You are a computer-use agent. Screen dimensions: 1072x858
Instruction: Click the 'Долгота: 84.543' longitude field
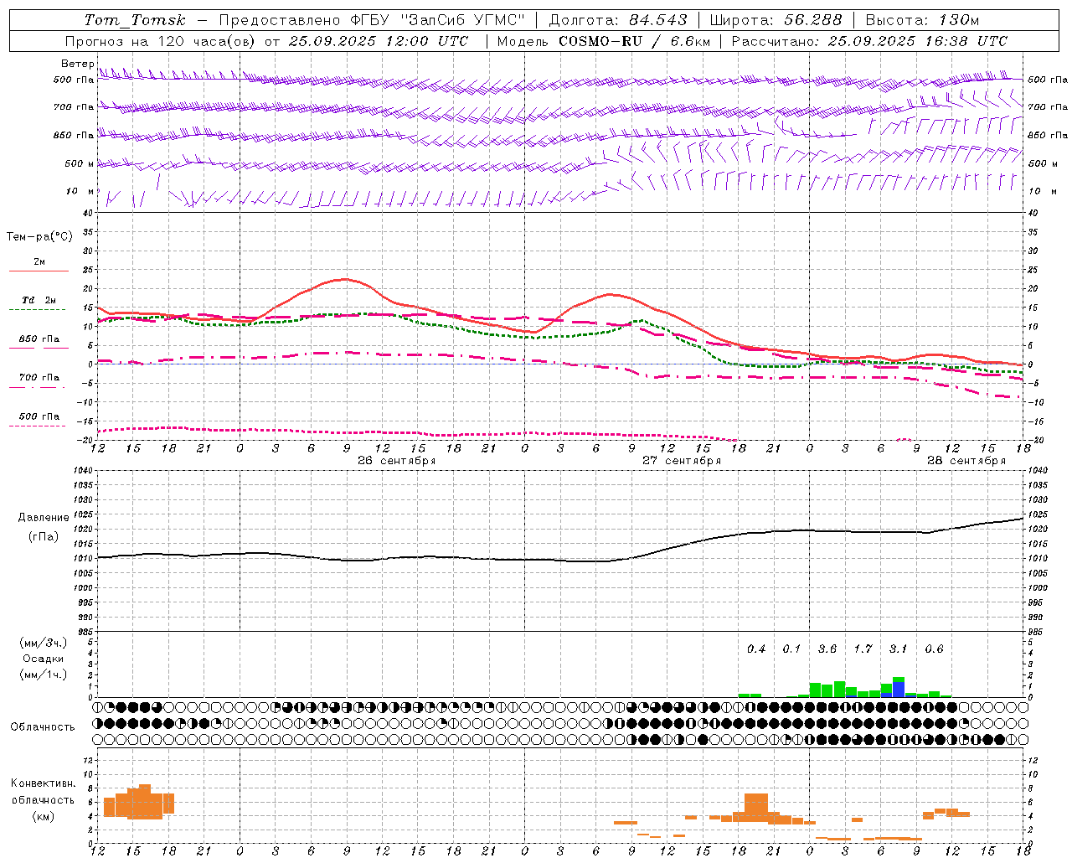(618, 20)
